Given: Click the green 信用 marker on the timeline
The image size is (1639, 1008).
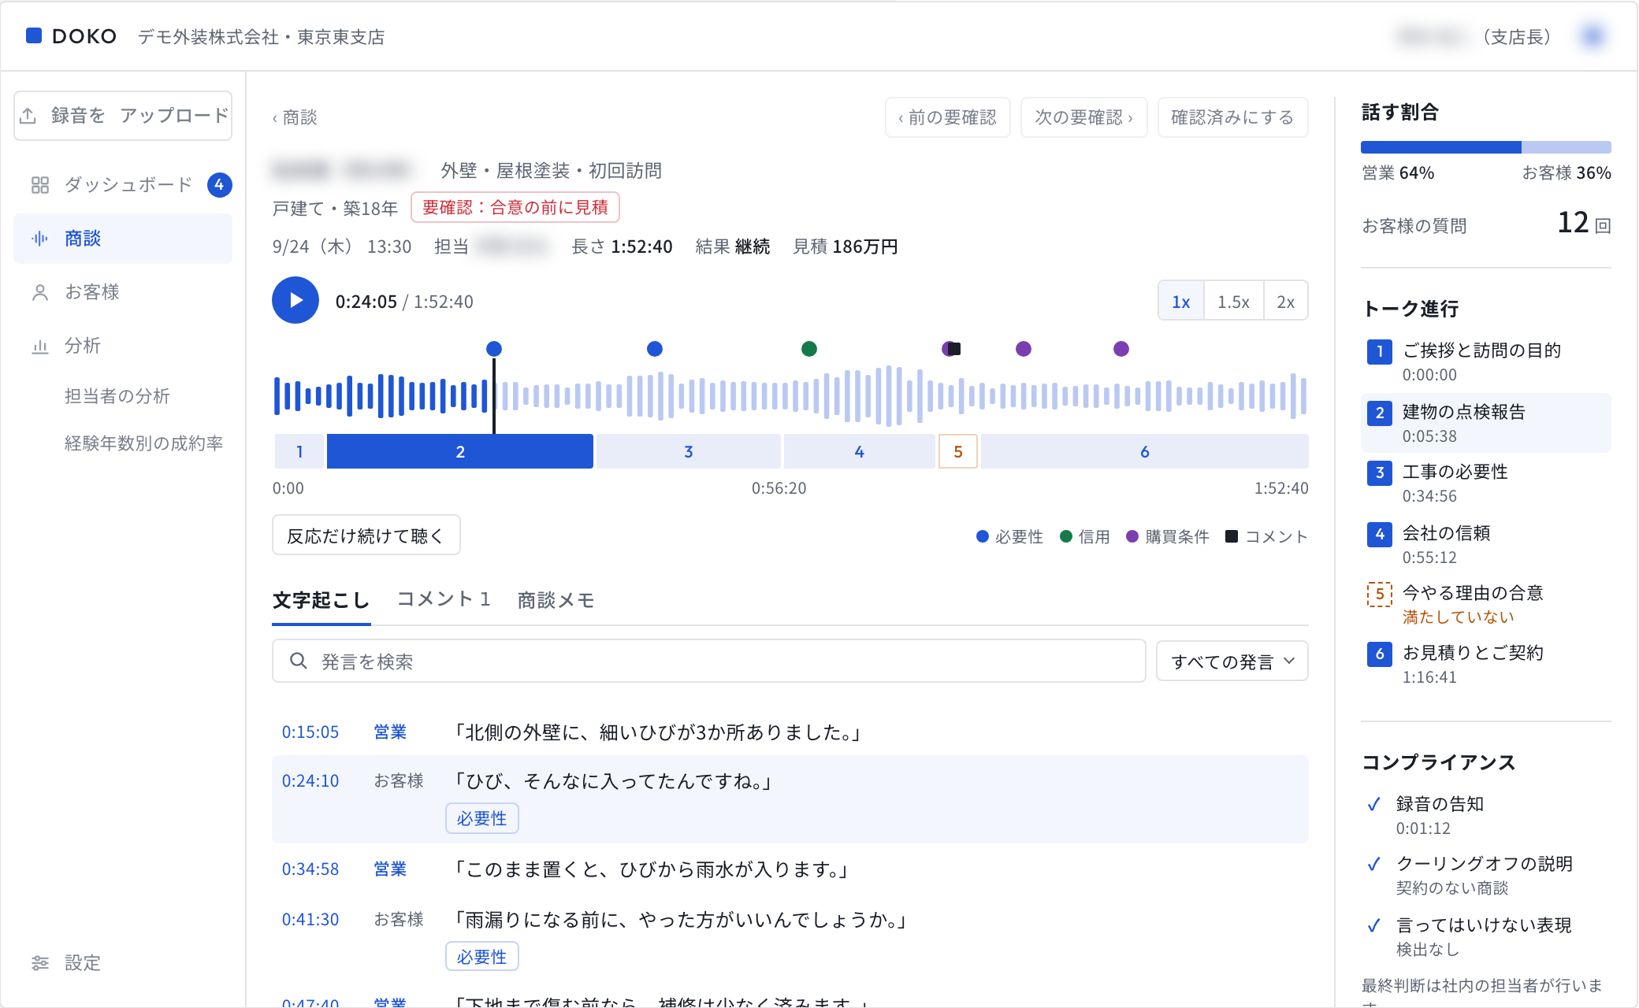Looking at the screenshot, I should [x=809, y=349].
